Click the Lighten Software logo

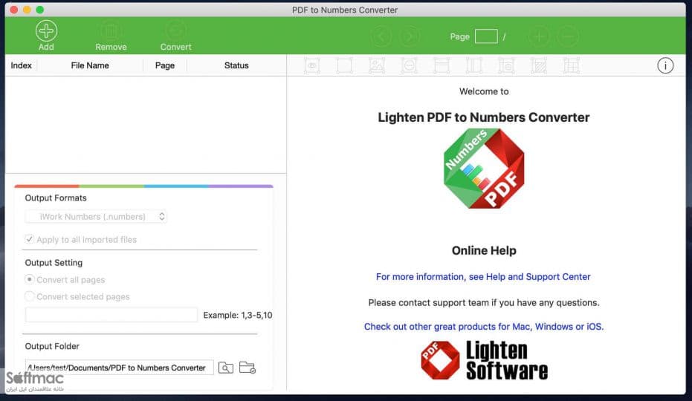[x=484, y=360]
